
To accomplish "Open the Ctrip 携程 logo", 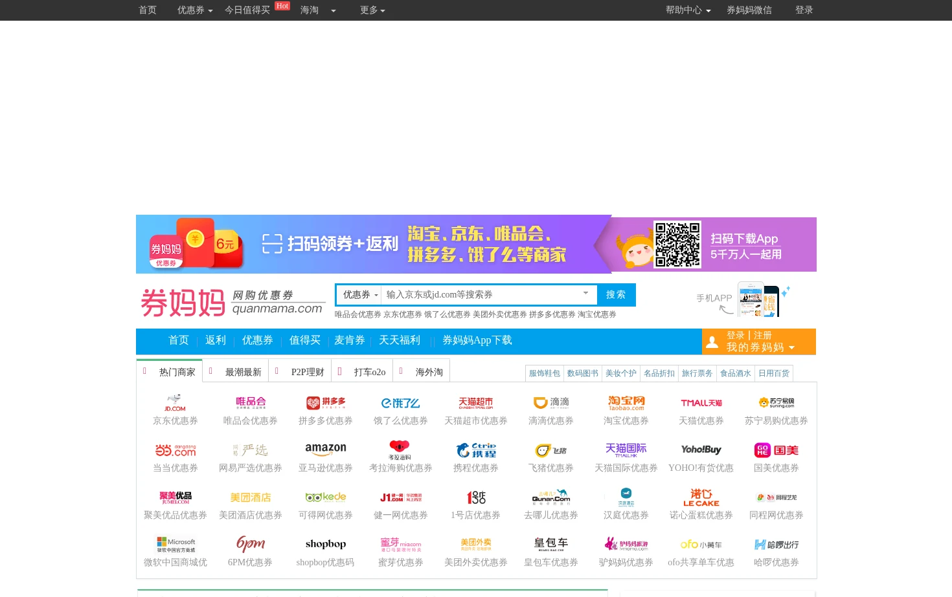I will tap(475, 450).
